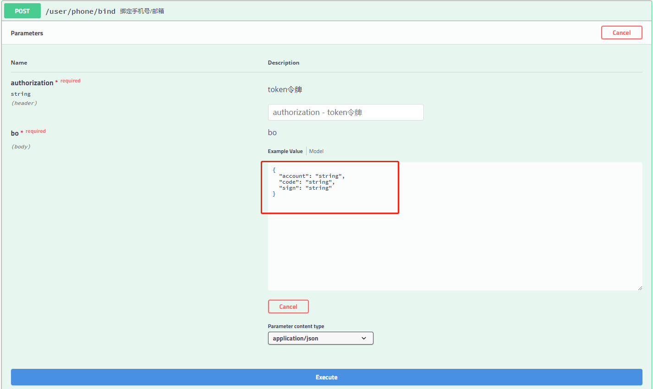Viewport: 653px width, 389px height.
Task: Click the green POST method badge
Action: 22,11
